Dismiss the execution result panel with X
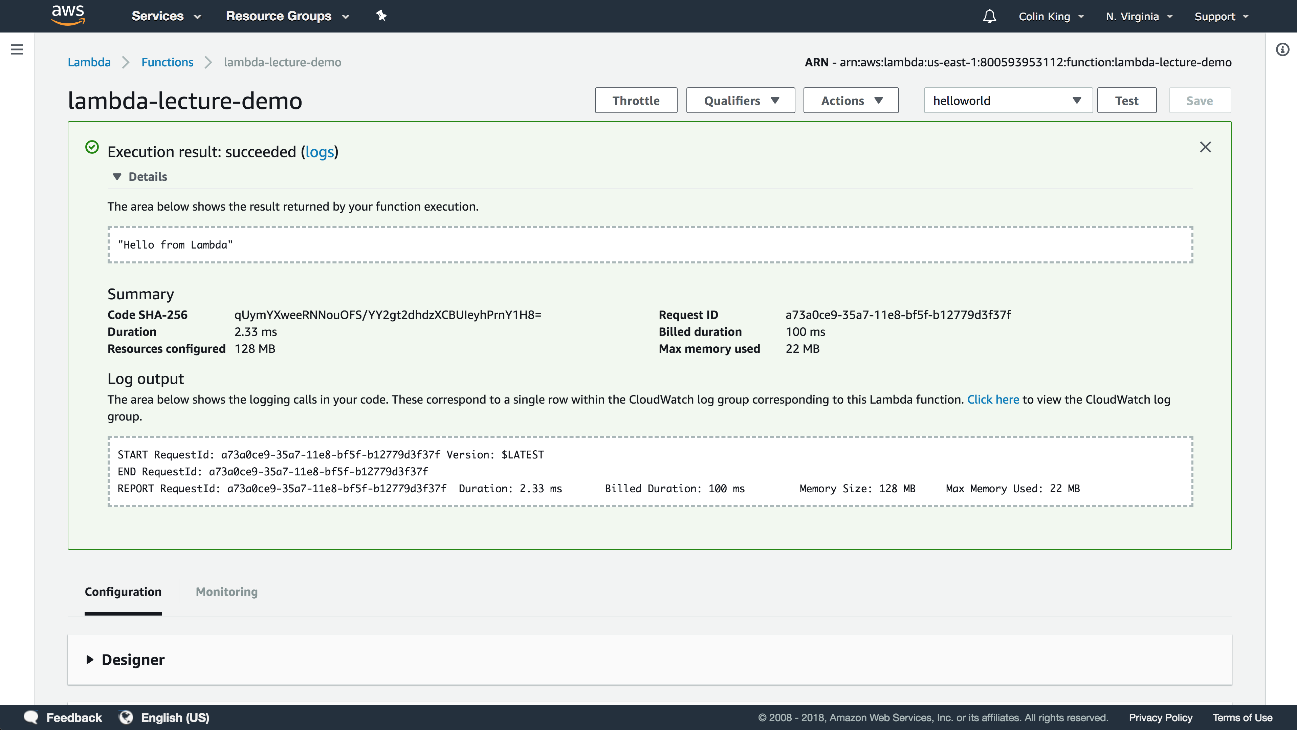This screenshot has height=730, width=1297. [x=1205, y=147]
